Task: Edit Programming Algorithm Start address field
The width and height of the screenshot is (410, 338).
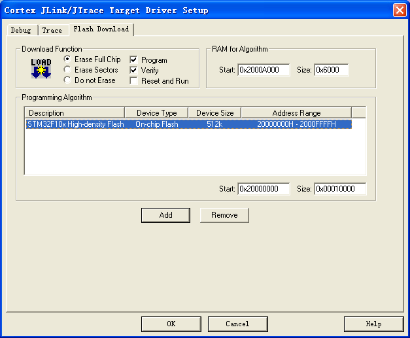Action: coord(264,189)
